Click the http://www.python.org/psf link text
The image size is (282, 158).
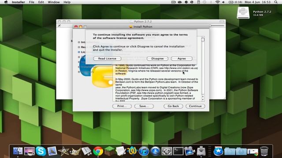pyautogui.click(x=158, y=93)
